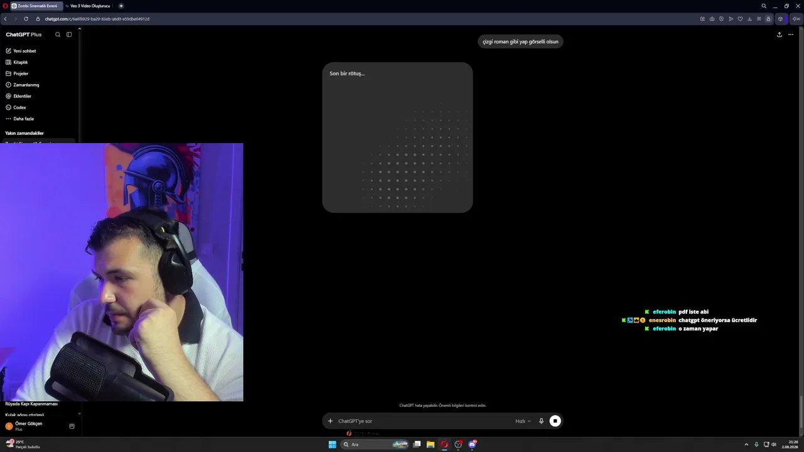The image size is (804, 452).
Task: Open the taskbar clock showing 21:20
Action: (x=790, y=444)
